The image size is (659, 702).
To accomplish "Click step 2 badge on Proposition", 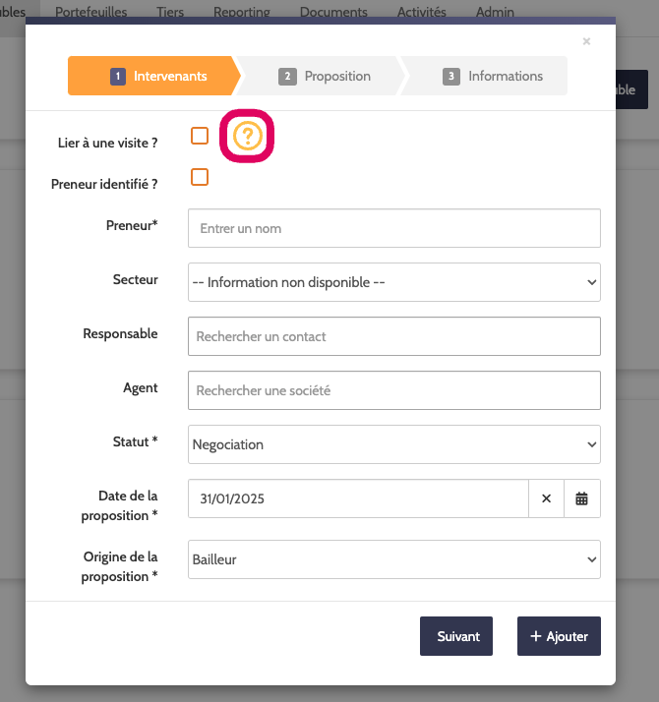I will (287, 77).
